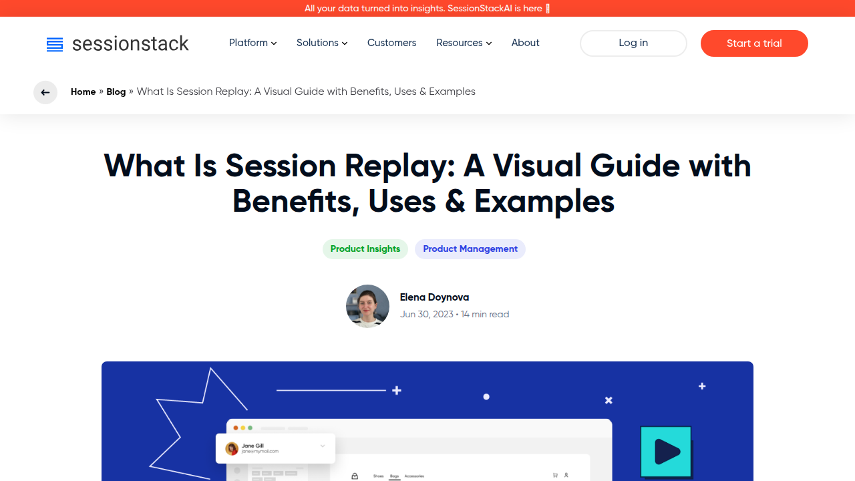855x481 pixels.
Task: Select the Product Management tag
Action: click(470, 249)
